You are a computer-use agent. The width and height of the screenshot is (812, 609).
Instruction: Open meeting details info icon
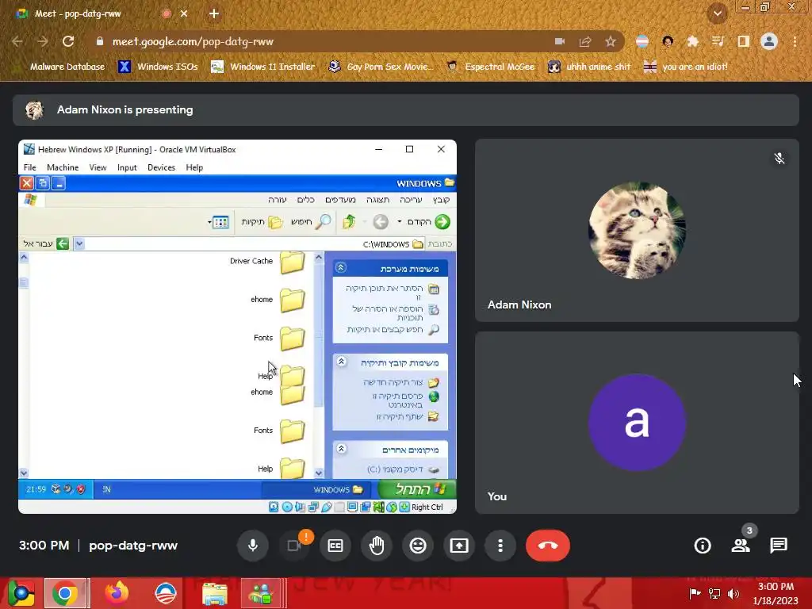pos(703,546)
